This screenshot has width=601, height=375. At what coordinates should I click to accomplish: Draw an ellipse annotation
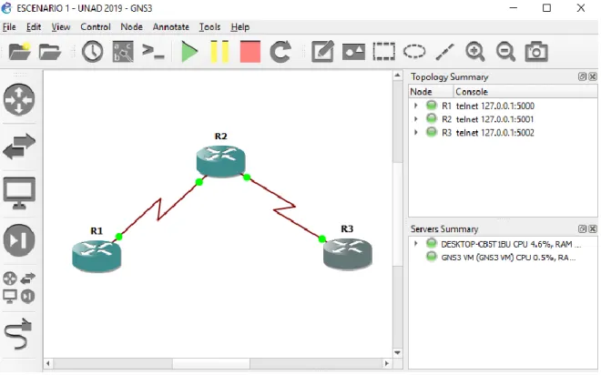414,51
